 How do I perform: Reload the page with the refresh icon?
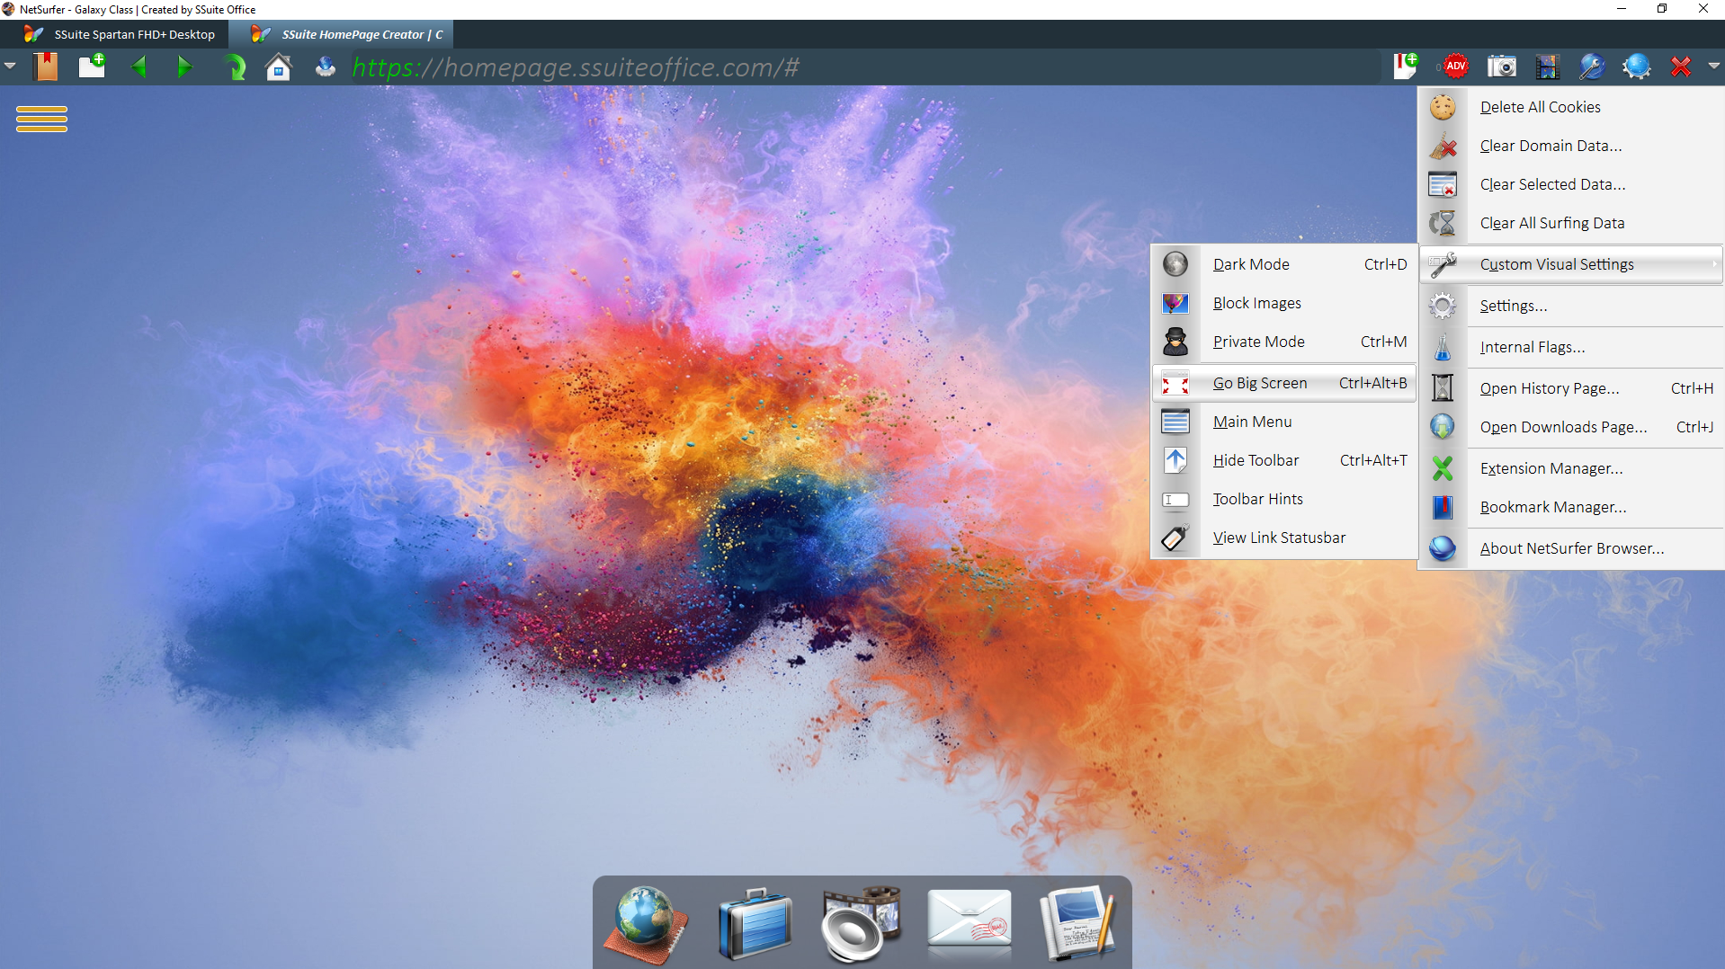pos(234,67)
